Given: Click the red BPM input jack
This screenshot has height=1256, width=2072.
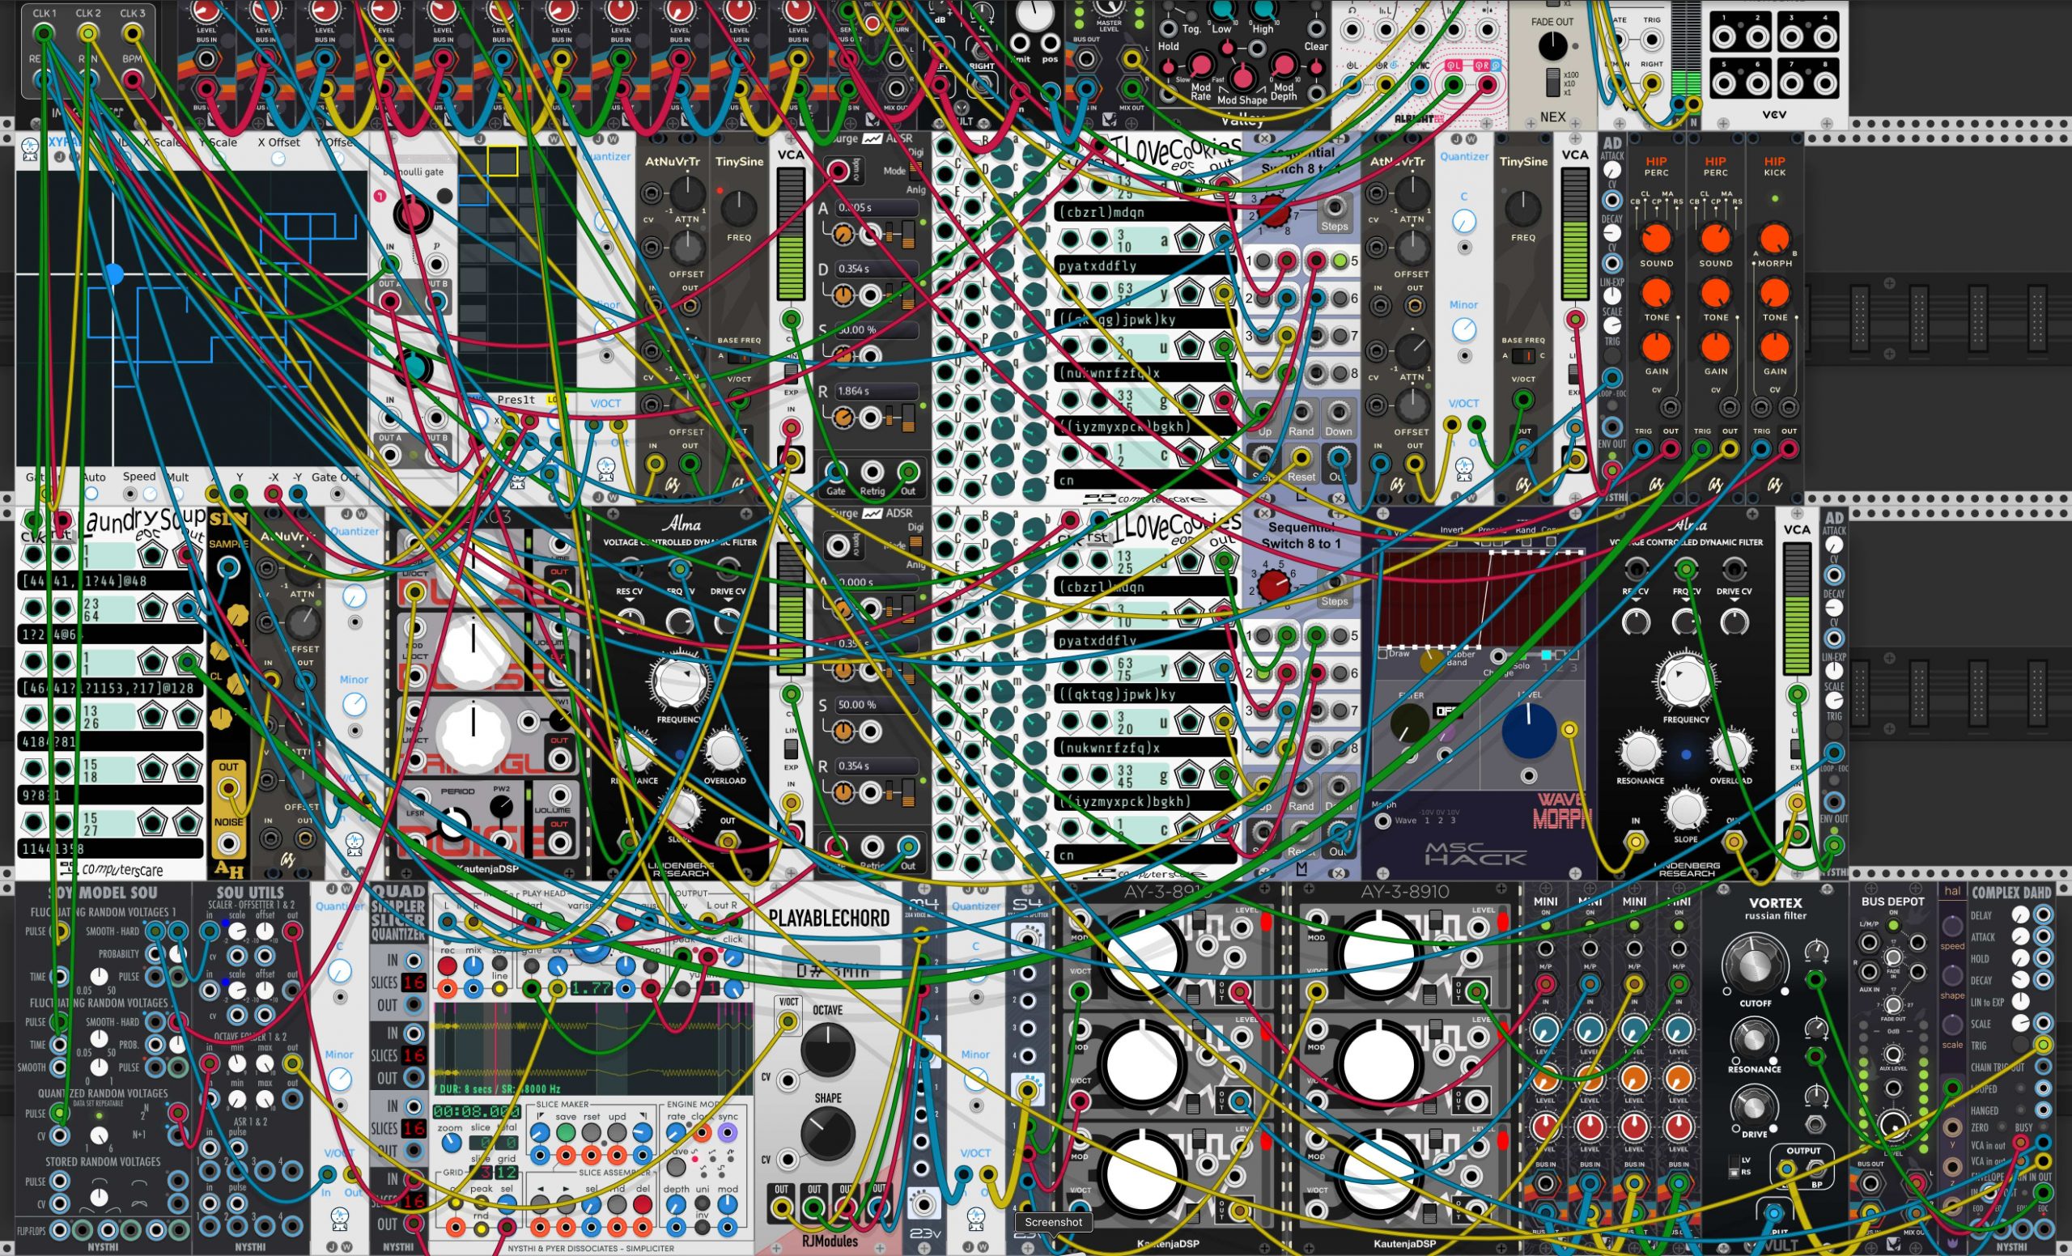Looking at the screenshot, I should (132, 80).
